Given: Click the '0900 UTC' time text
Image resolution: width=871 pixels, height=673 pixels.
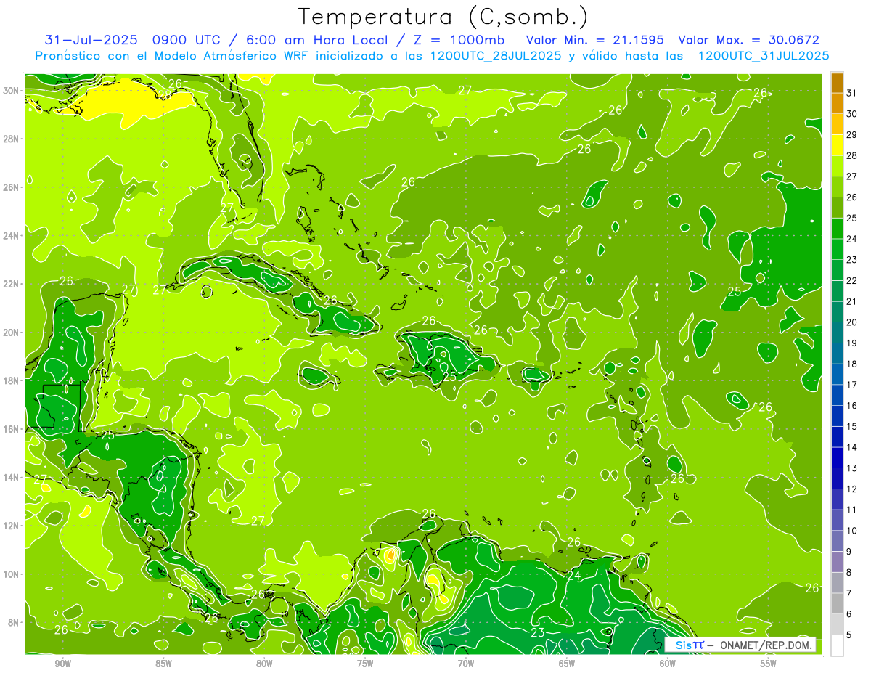Looking at the screenshot, I should coord(187,40).
